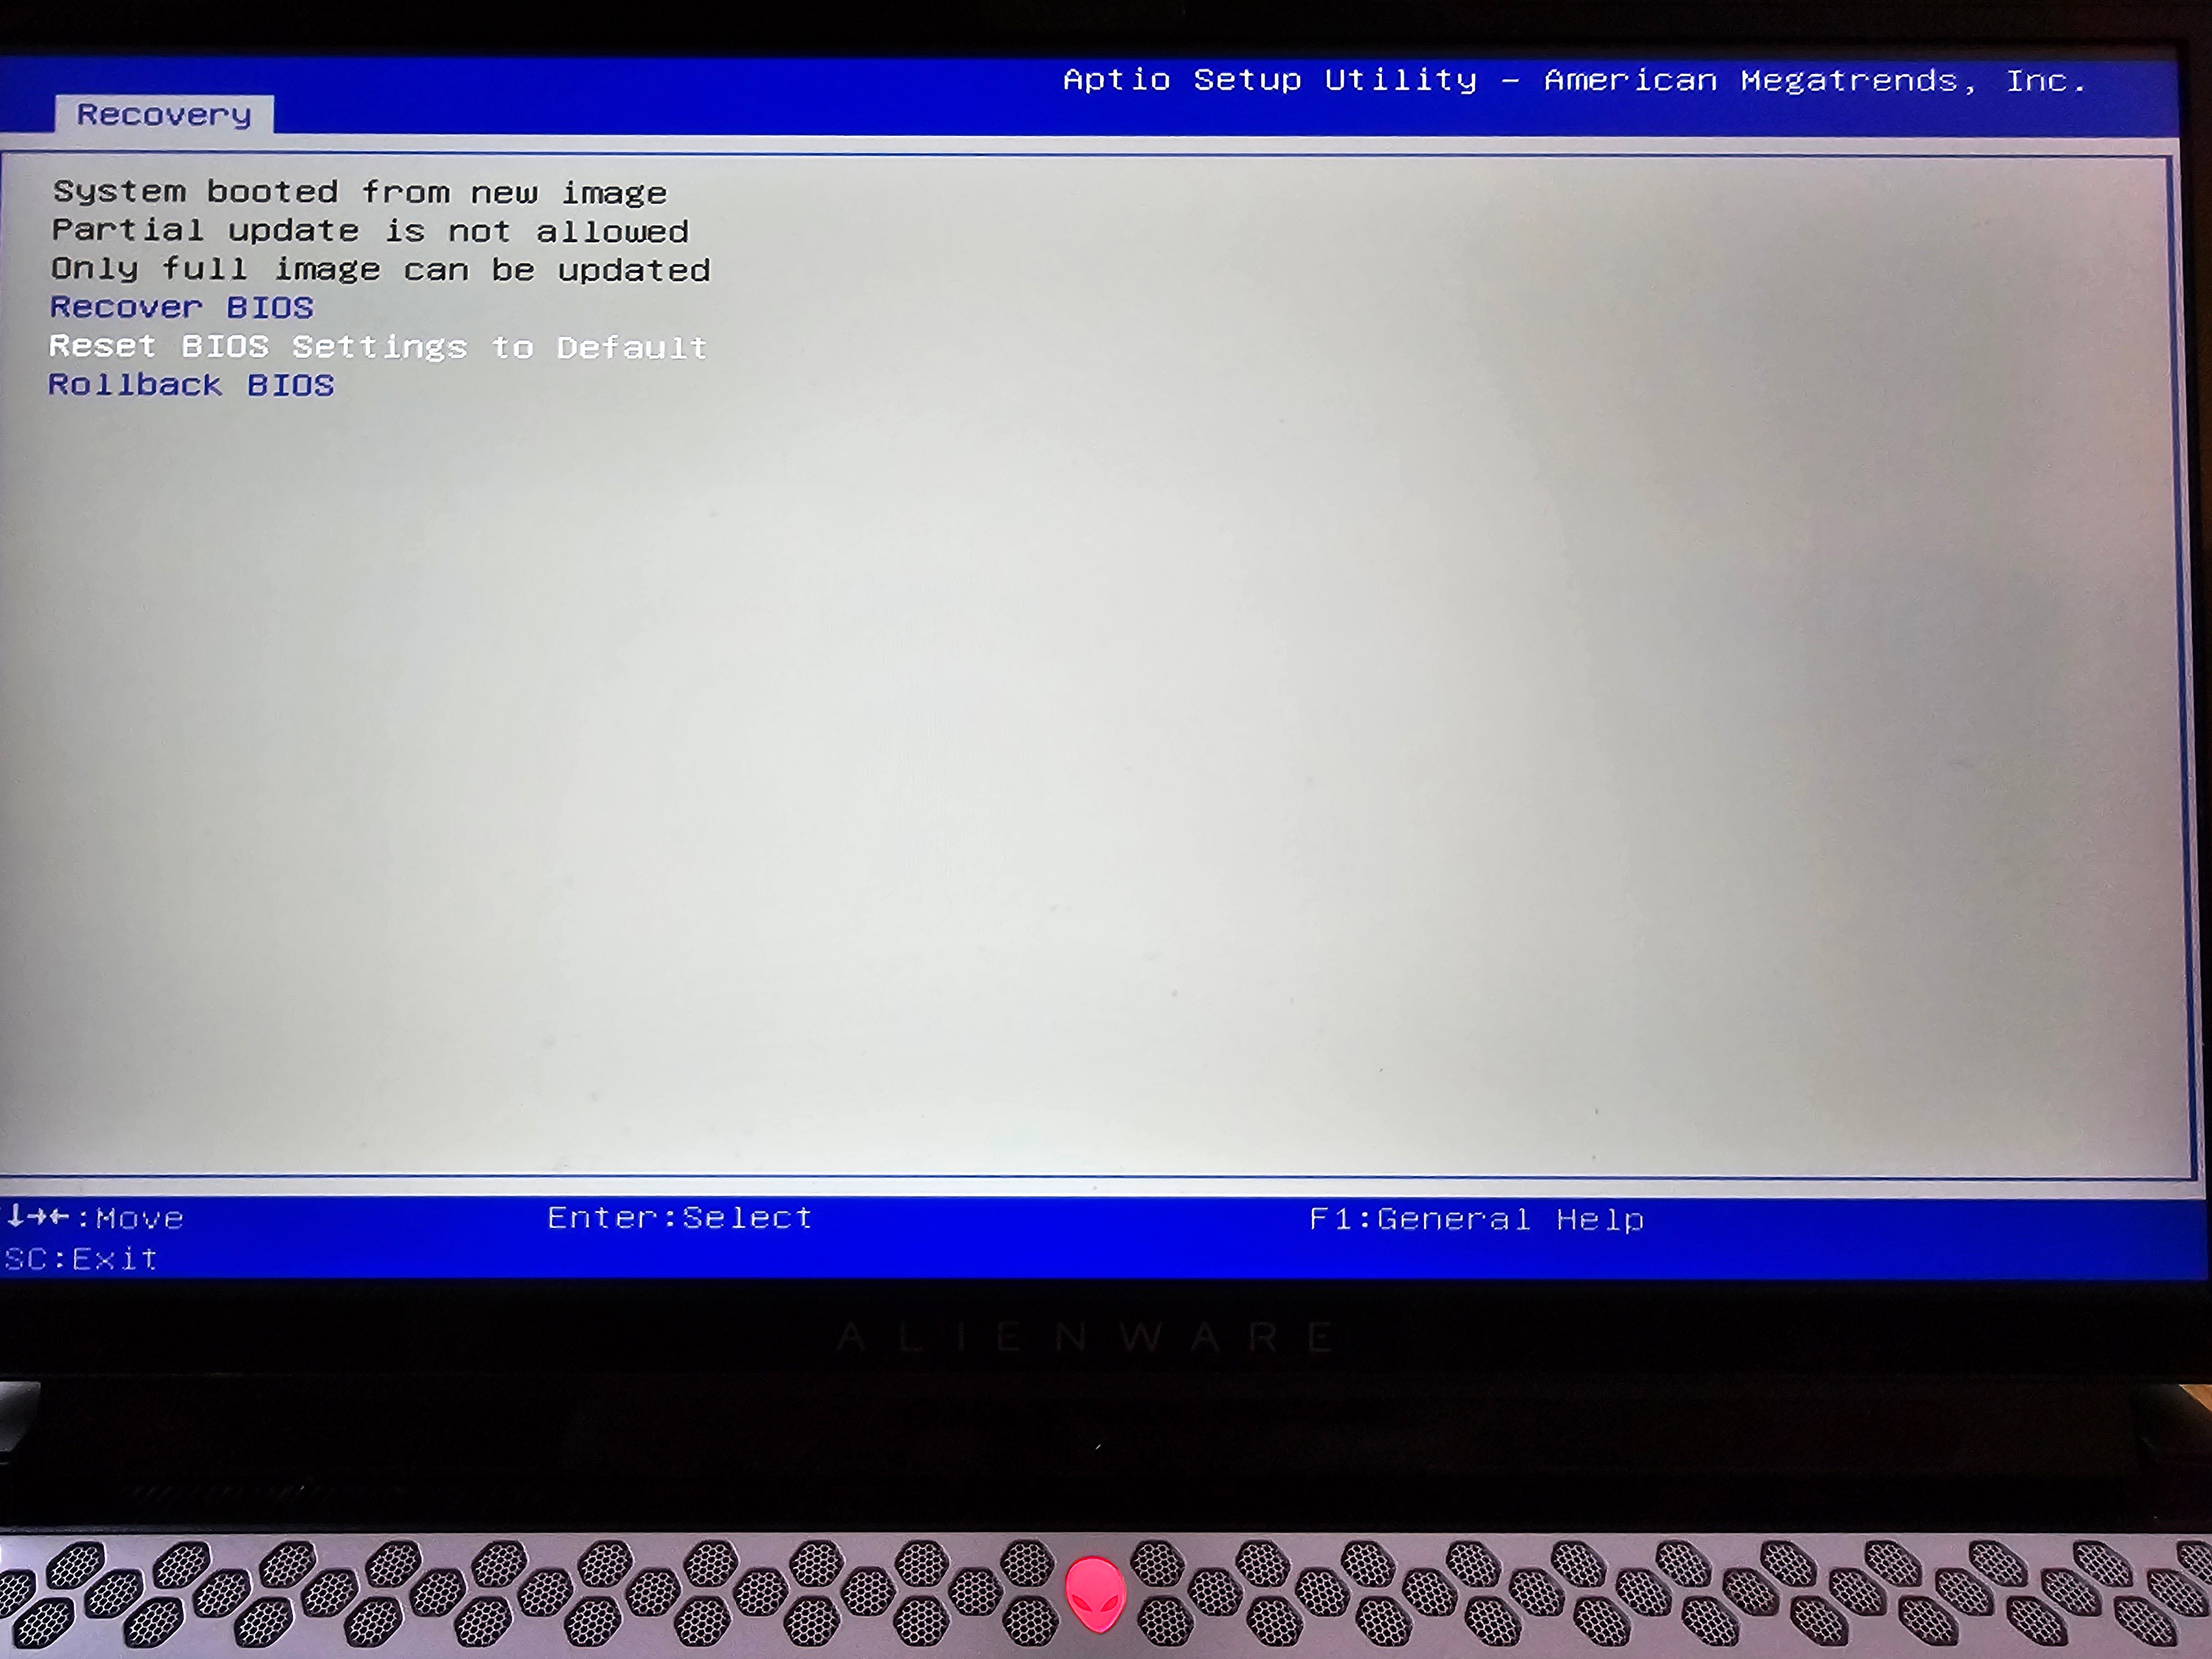2212x1659 pixels.
Task: Click the F1:General Help hint
Action: 1476,1219
